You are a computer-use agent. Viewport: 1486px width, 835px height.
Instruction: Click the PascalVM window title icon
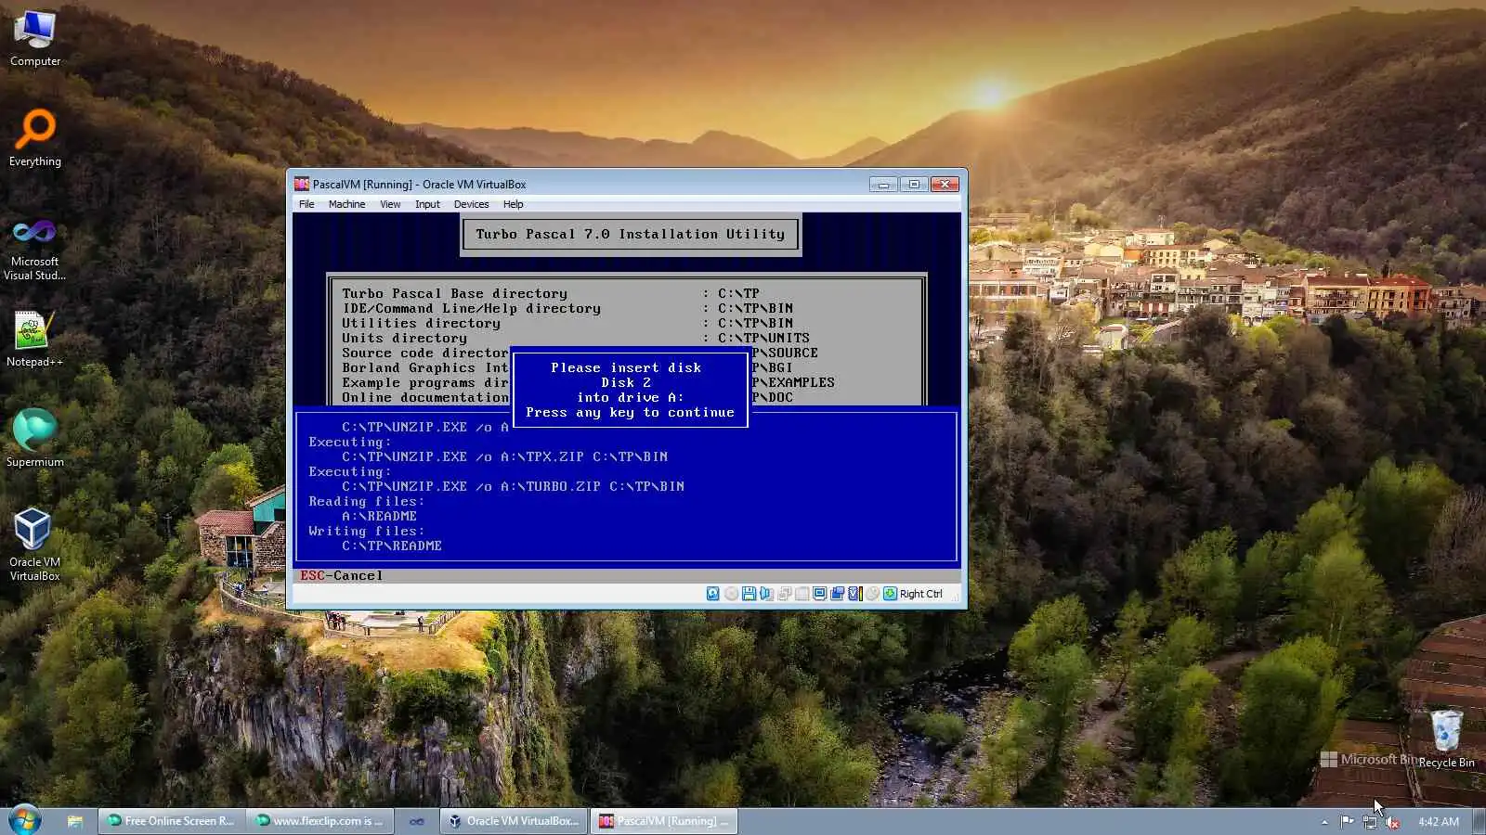(x=302, y=184)
